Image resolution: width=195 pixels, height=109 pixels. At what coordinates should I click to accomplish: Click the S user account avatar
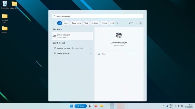[x=141, y=23]
